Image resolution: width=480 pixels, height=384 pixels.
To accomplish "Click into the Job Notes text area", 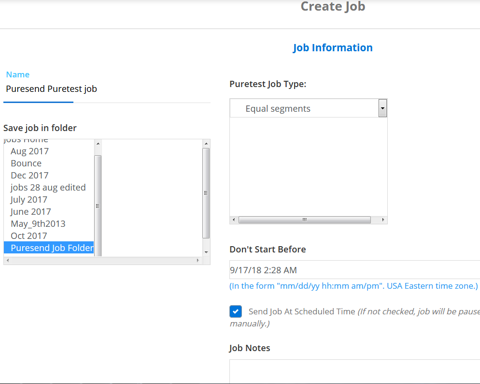I will click(x=354, y=371).
